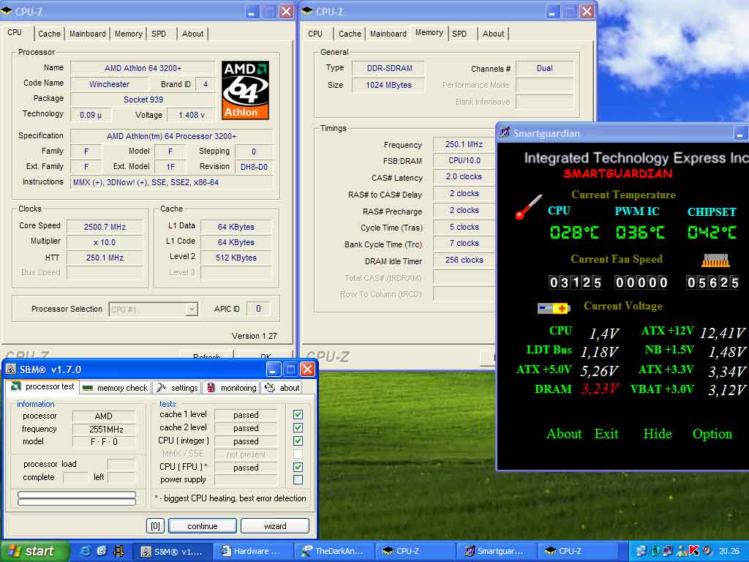Open the Mainboard tab in the CPU-Z processor window

(x=88, y=34)
